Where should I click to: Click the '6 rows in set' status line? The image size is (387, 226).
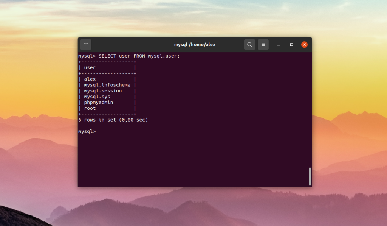(x=113, y=120)
